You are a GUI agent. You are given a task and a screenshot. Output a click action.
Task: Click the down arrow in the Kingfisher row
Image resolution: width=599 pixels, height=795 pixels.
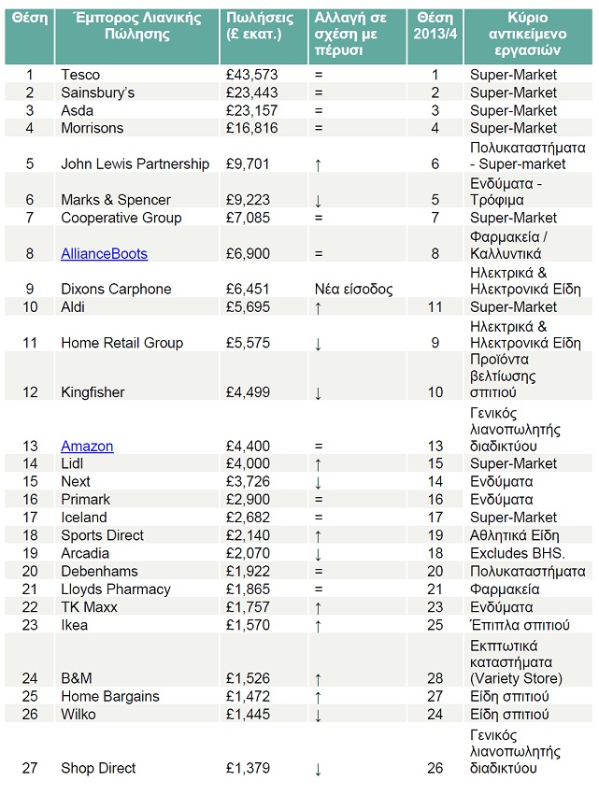click(x=319, y=393)
